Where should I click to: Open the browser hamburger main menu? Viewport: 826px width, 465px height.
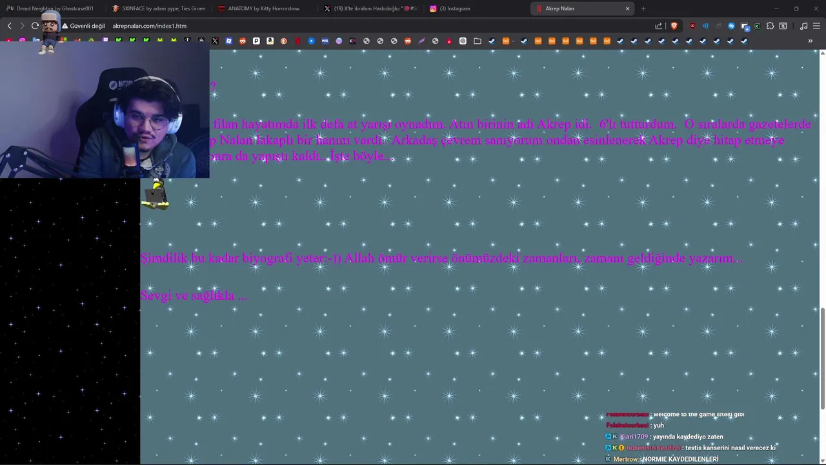click(x=817, y=26)
